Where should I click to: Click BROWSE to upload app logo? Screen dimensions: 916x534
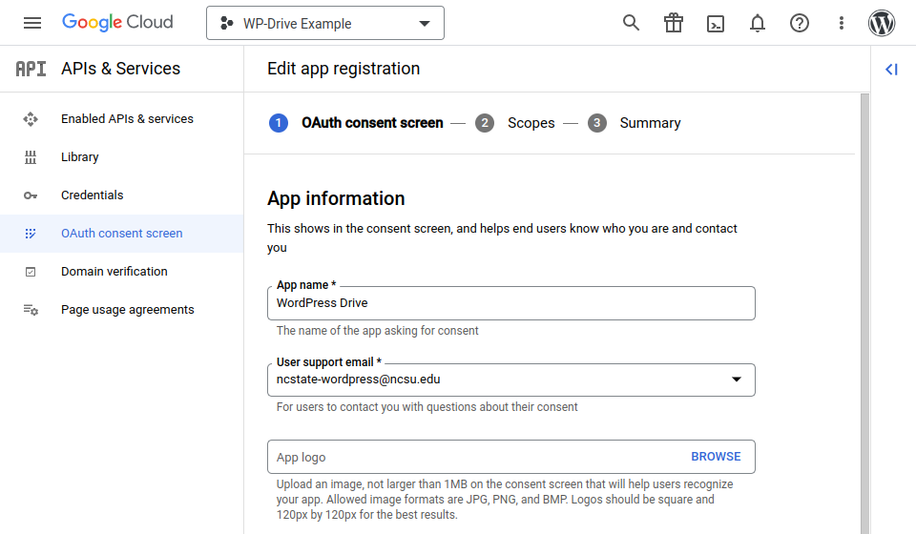[716, 457]
